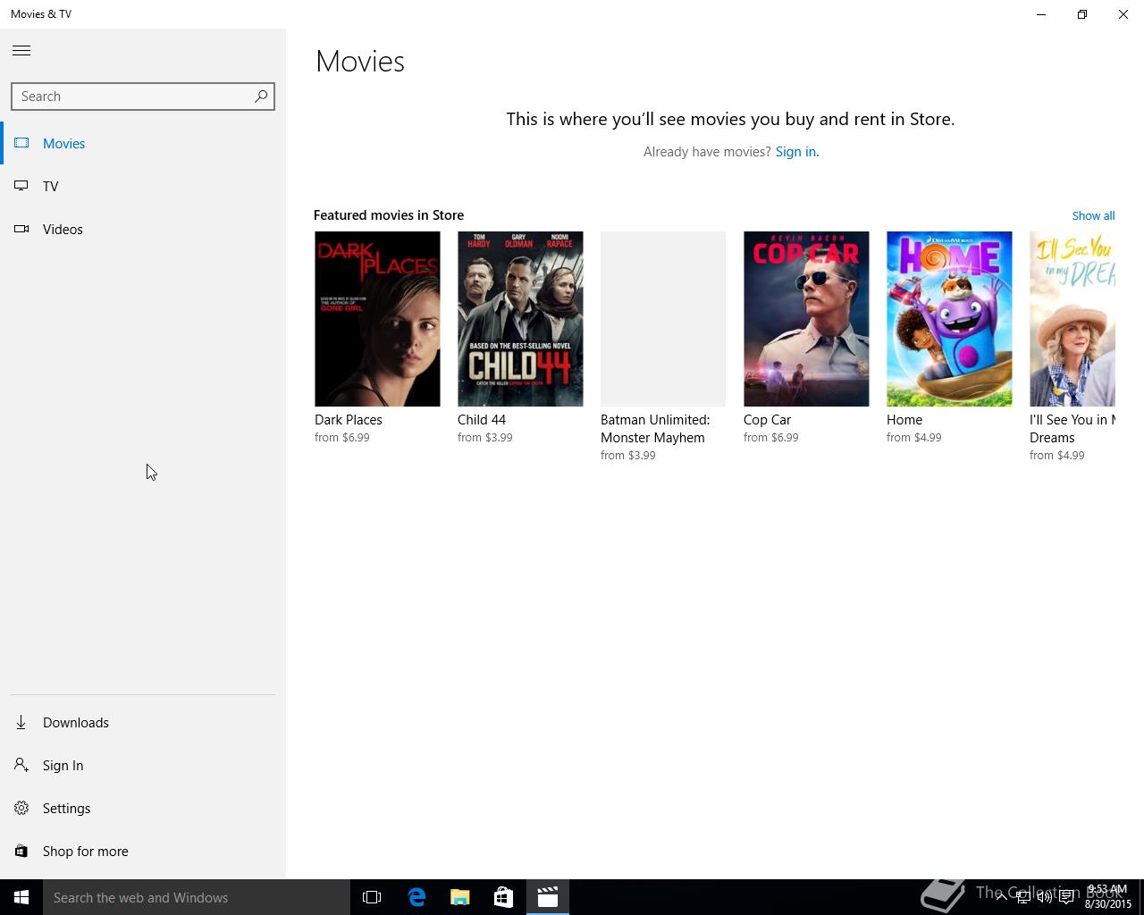Minimize the Movies & TV window

click(x=1041, y=14)
